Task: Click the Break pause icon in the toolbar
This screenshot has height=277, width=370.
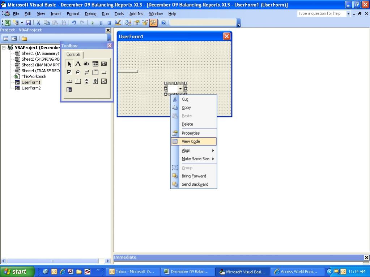Action: pos(101,23)
